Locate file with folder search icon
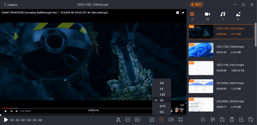This screenshot has height=125, width=257. 222,120
